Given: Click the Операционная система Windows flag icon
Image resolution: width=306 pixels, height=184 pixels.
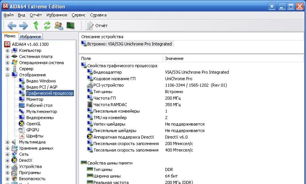Looking at the screenshot, I should (x=14, y=63).
